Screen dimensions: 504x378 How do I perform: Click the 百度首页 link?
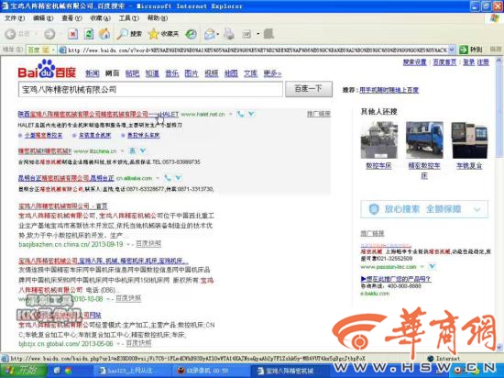click(x=444, y=62)
